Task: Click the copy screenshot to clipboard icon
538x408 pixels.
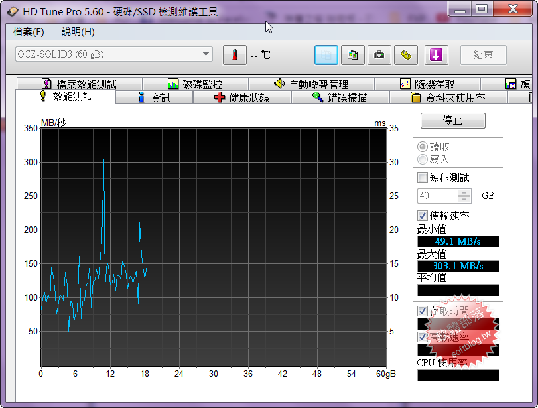Action: [x=353, y=55]
